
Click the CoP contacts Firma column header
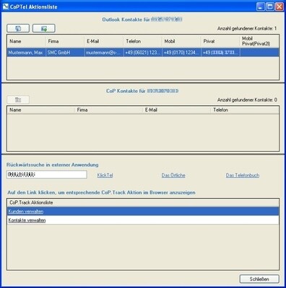(x=109, y=110)
